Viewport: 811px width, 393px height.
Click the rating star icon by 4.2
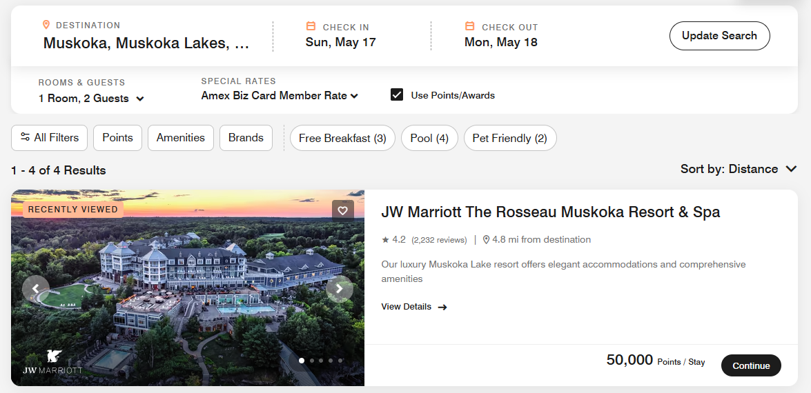[x=385, y=240]
